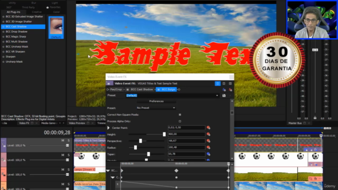Solo track 2 with S button
Image resolution: width=338 pixels, height=190 pixels.
coord(69,155)
